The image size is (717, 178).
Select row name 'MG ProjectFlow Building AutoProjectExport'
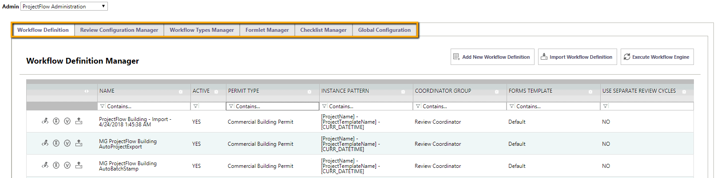(x=128, y=144)
